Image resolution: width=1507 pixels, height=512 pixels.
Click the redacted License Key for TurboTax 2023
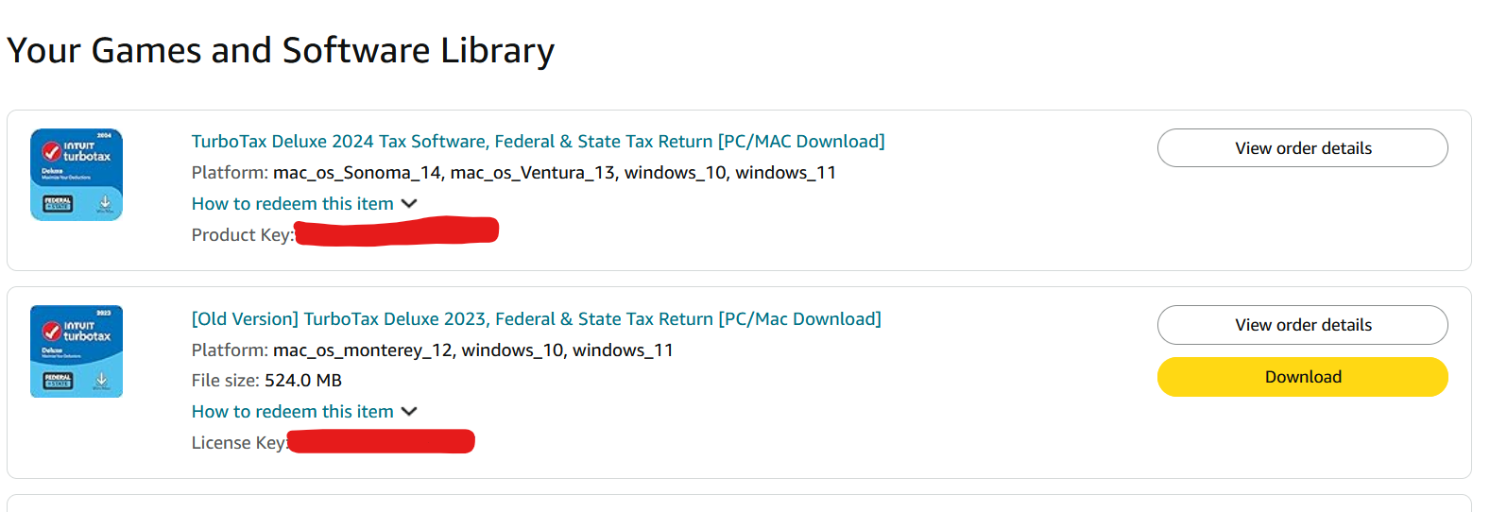[x=381, y=441]
